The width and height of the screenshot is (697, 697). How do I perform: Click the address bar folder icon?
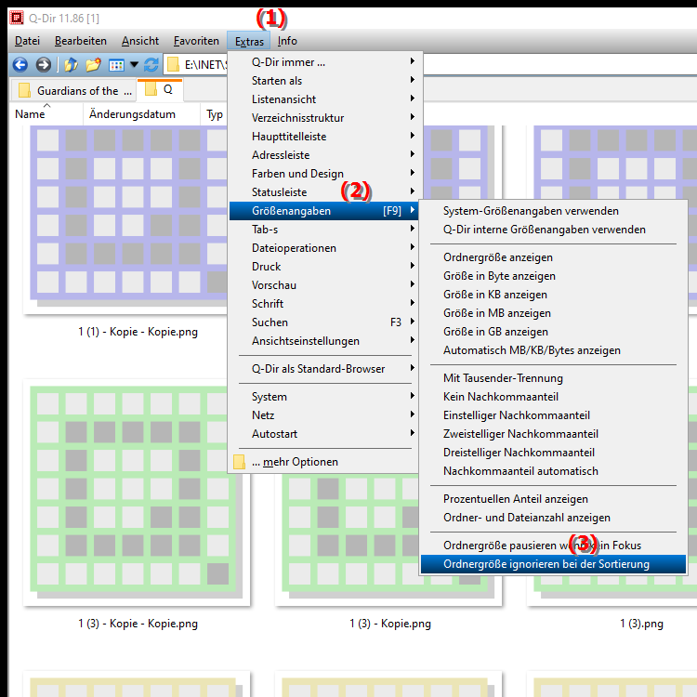(x=174, y=65)
